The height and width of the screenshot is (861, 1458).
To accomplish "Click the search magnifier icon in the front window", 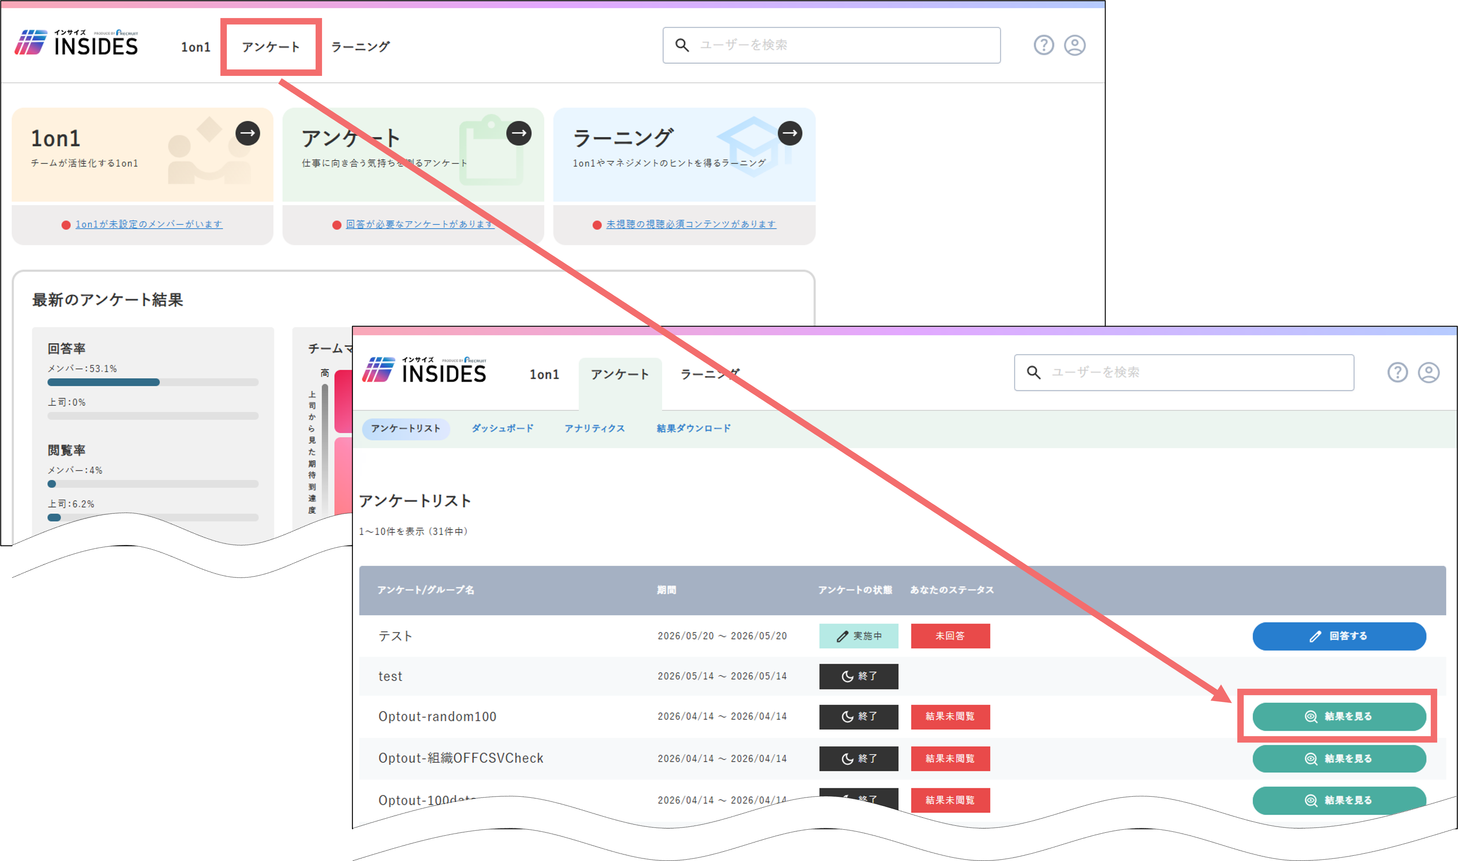I will tap(1034, 372).
